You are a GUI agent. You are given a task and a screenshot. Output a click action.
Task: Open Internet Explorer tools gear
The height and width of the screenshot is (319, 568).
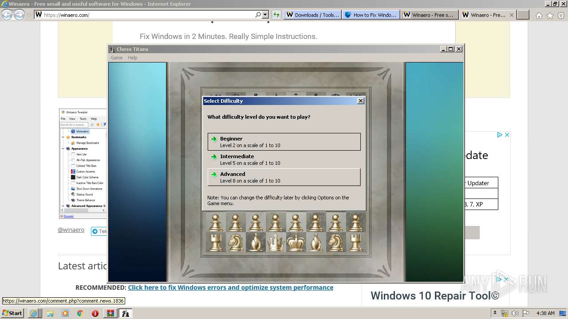(x=561, y=16)
